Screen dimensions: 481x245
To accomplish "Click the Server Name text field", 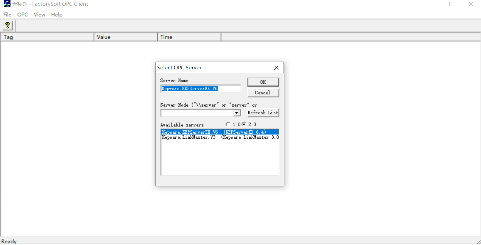I will point(201,89).
